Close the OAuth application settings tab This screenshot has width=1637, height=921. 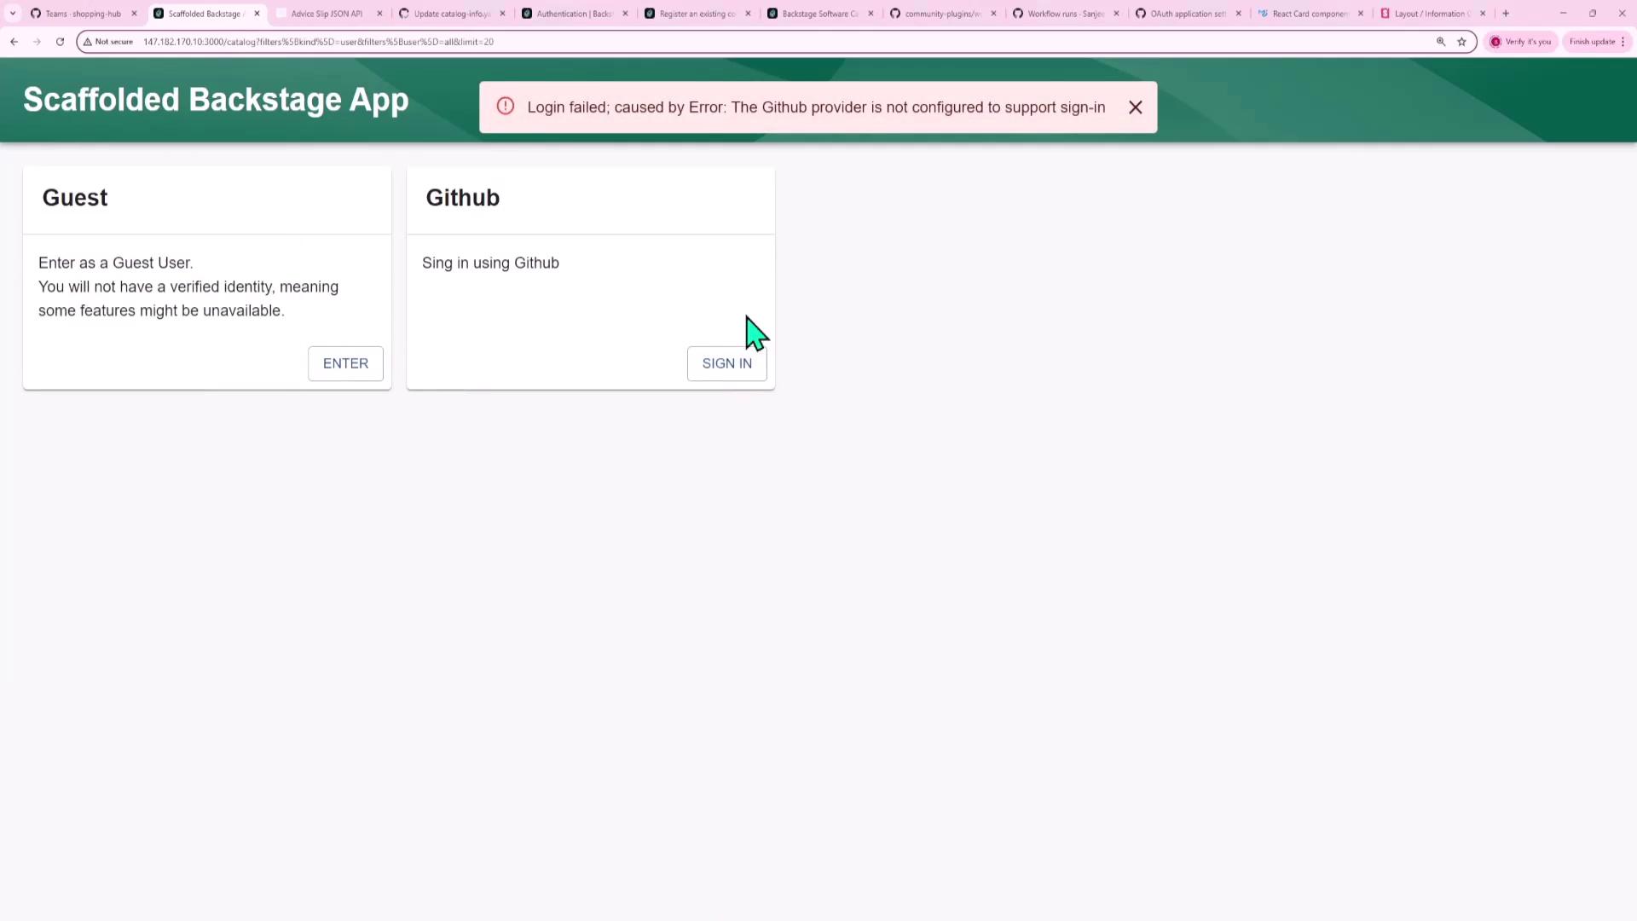(x=1239, y=14)
